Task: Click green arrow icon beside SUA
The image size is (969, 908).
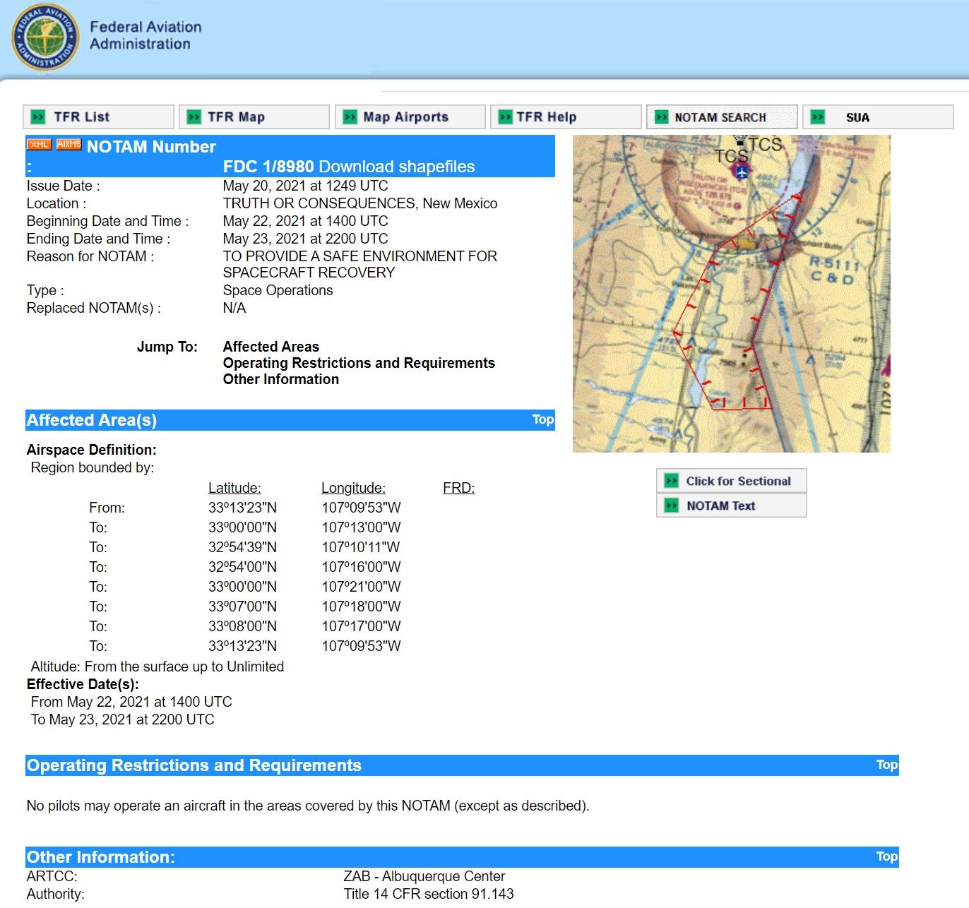Action: click(818, 117)
